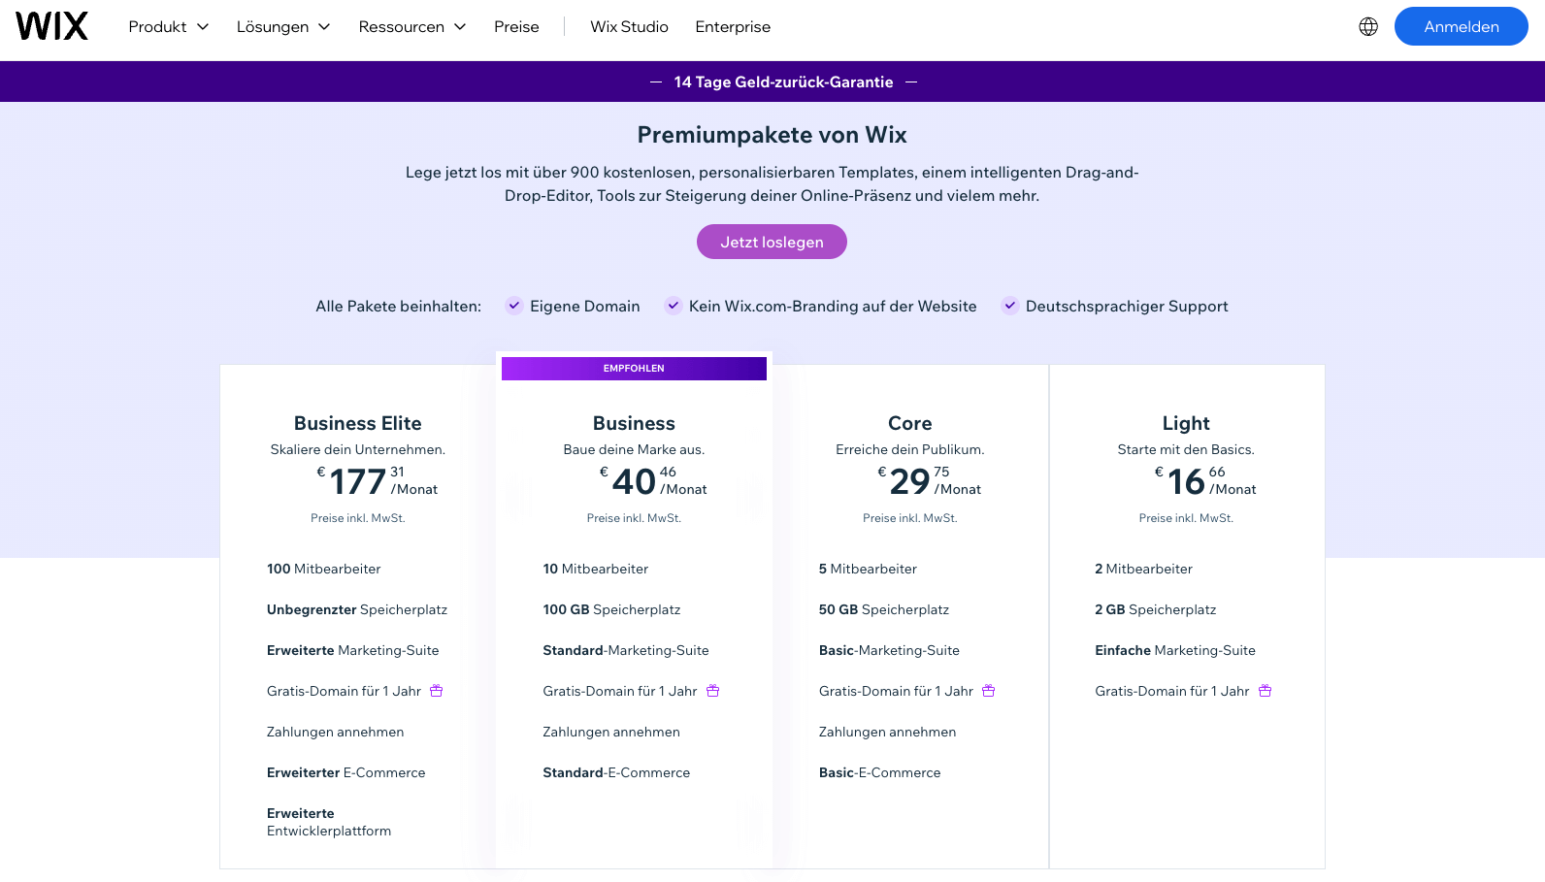This screenshot has height=882, width=1545.
Task: Click the Wix logo
Action: pyautogui.click(x=52, y=26)
